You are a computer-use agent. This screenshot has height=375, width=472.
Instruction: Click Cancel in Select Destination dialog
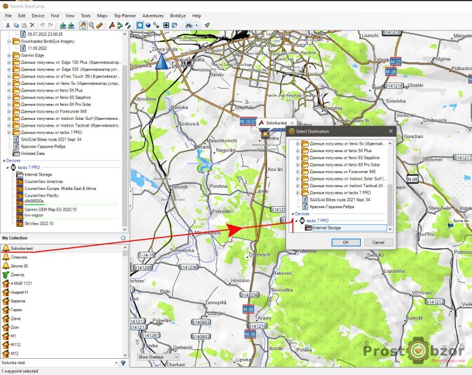[378, 242]
